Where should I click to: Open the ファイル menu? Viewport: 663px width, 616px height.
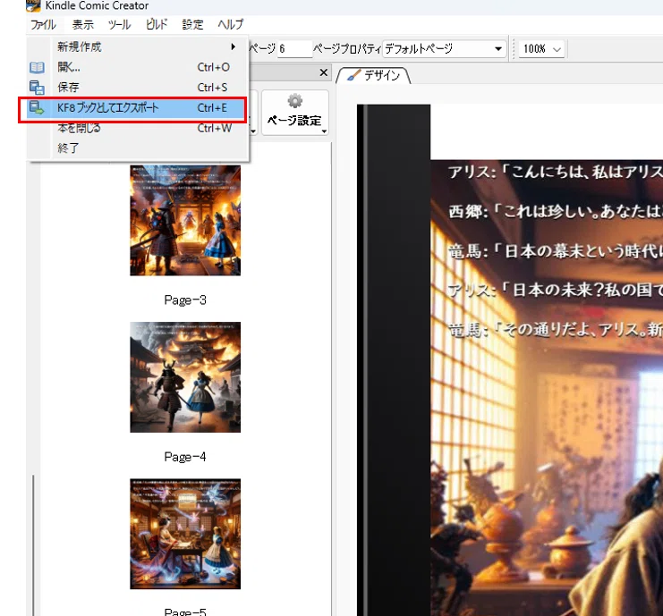(43, 24)
